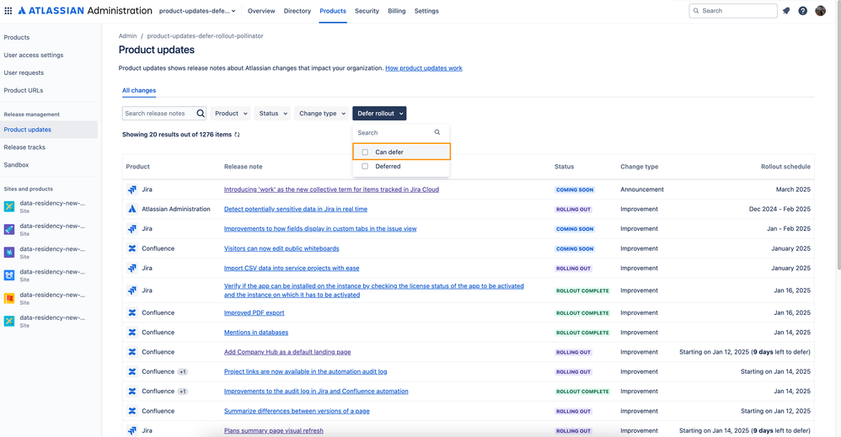This screenshot has width=841, height=437.
Task: Select the All changes tab
Action: click(x=139, y=90)
